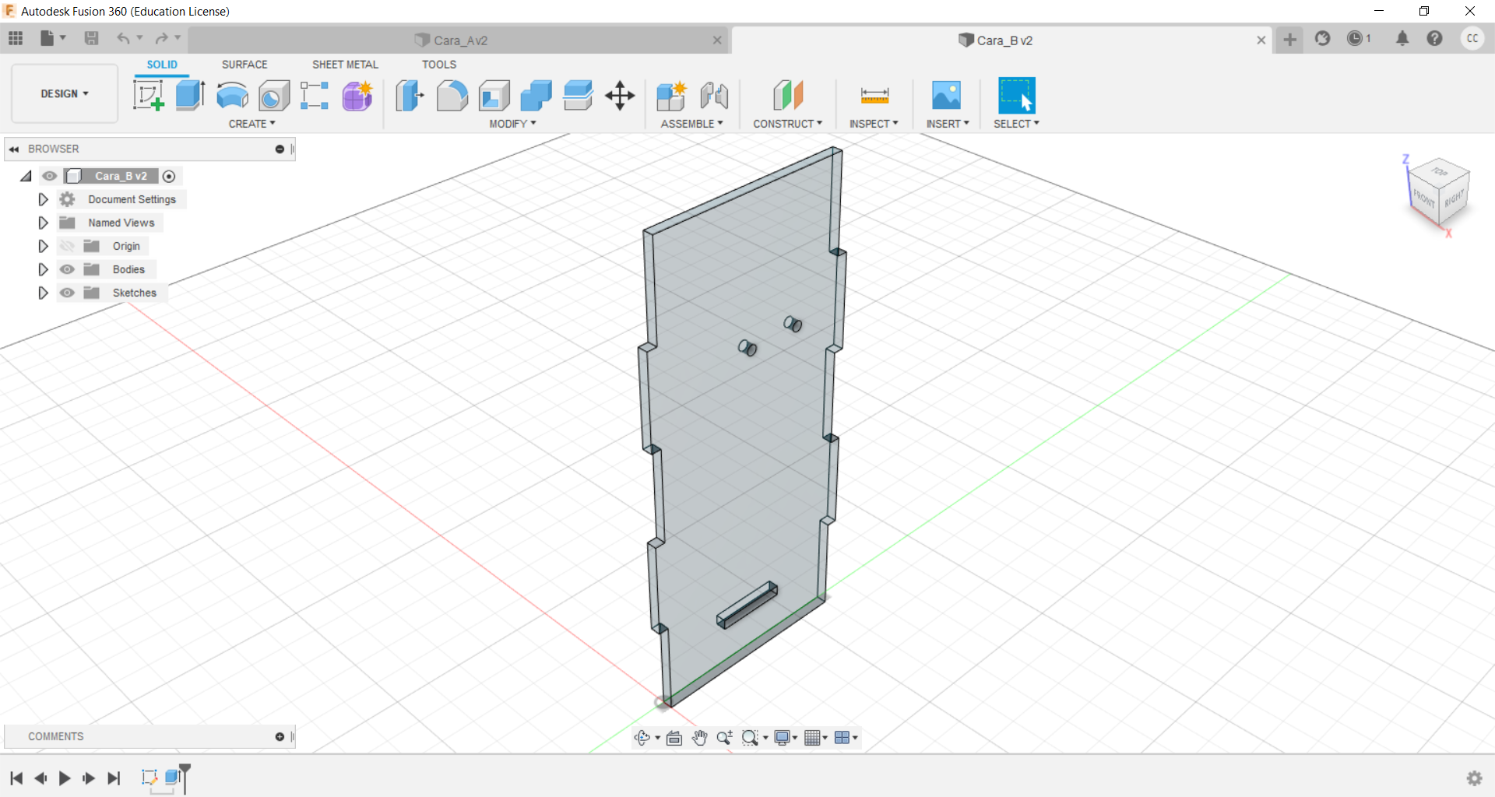The height and width of the screenshot is (797, 1495).
Task: Select the Measure tool icon
Action: [874, 96]
